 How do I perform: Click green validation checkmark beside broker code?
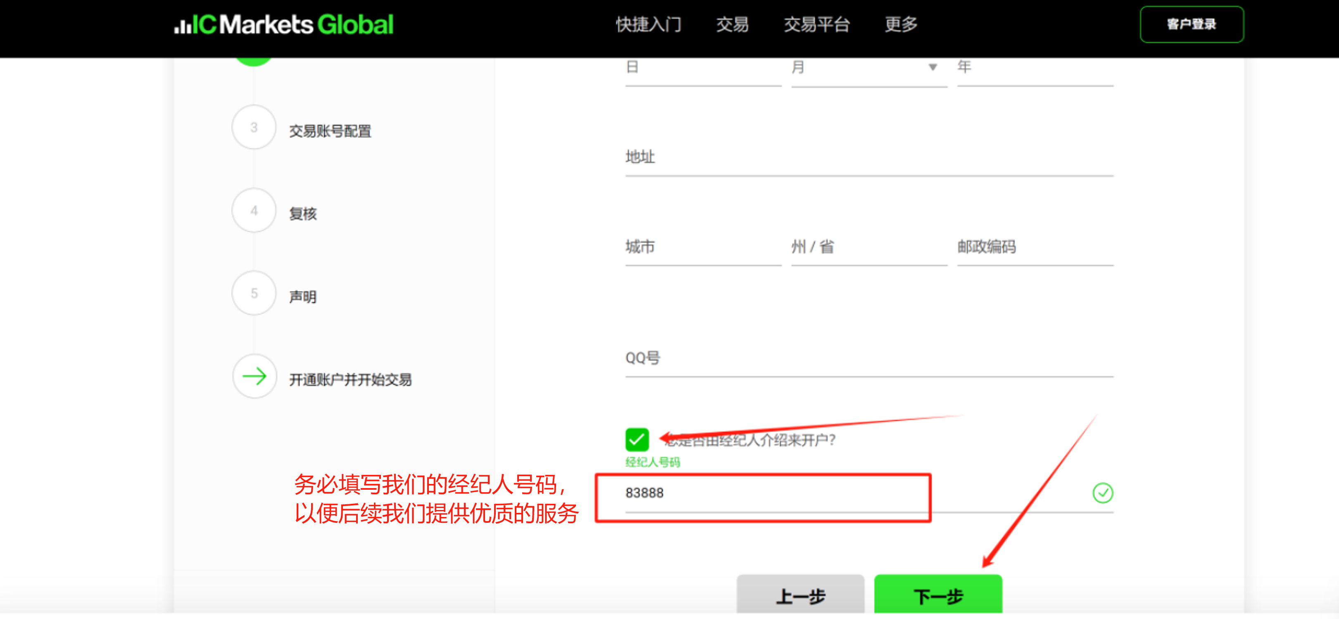point(1103,493)
